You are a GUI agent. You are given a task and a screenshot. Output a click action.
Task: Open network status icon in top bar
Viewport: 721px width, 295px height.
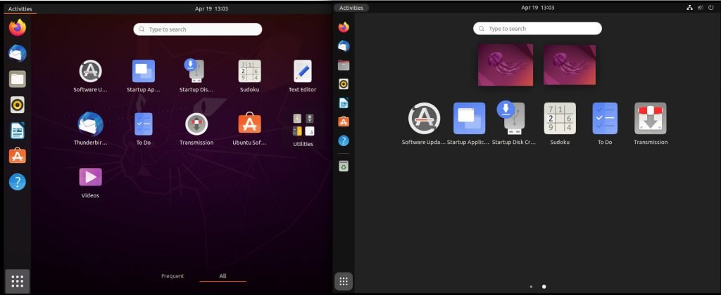click(689, 8)
